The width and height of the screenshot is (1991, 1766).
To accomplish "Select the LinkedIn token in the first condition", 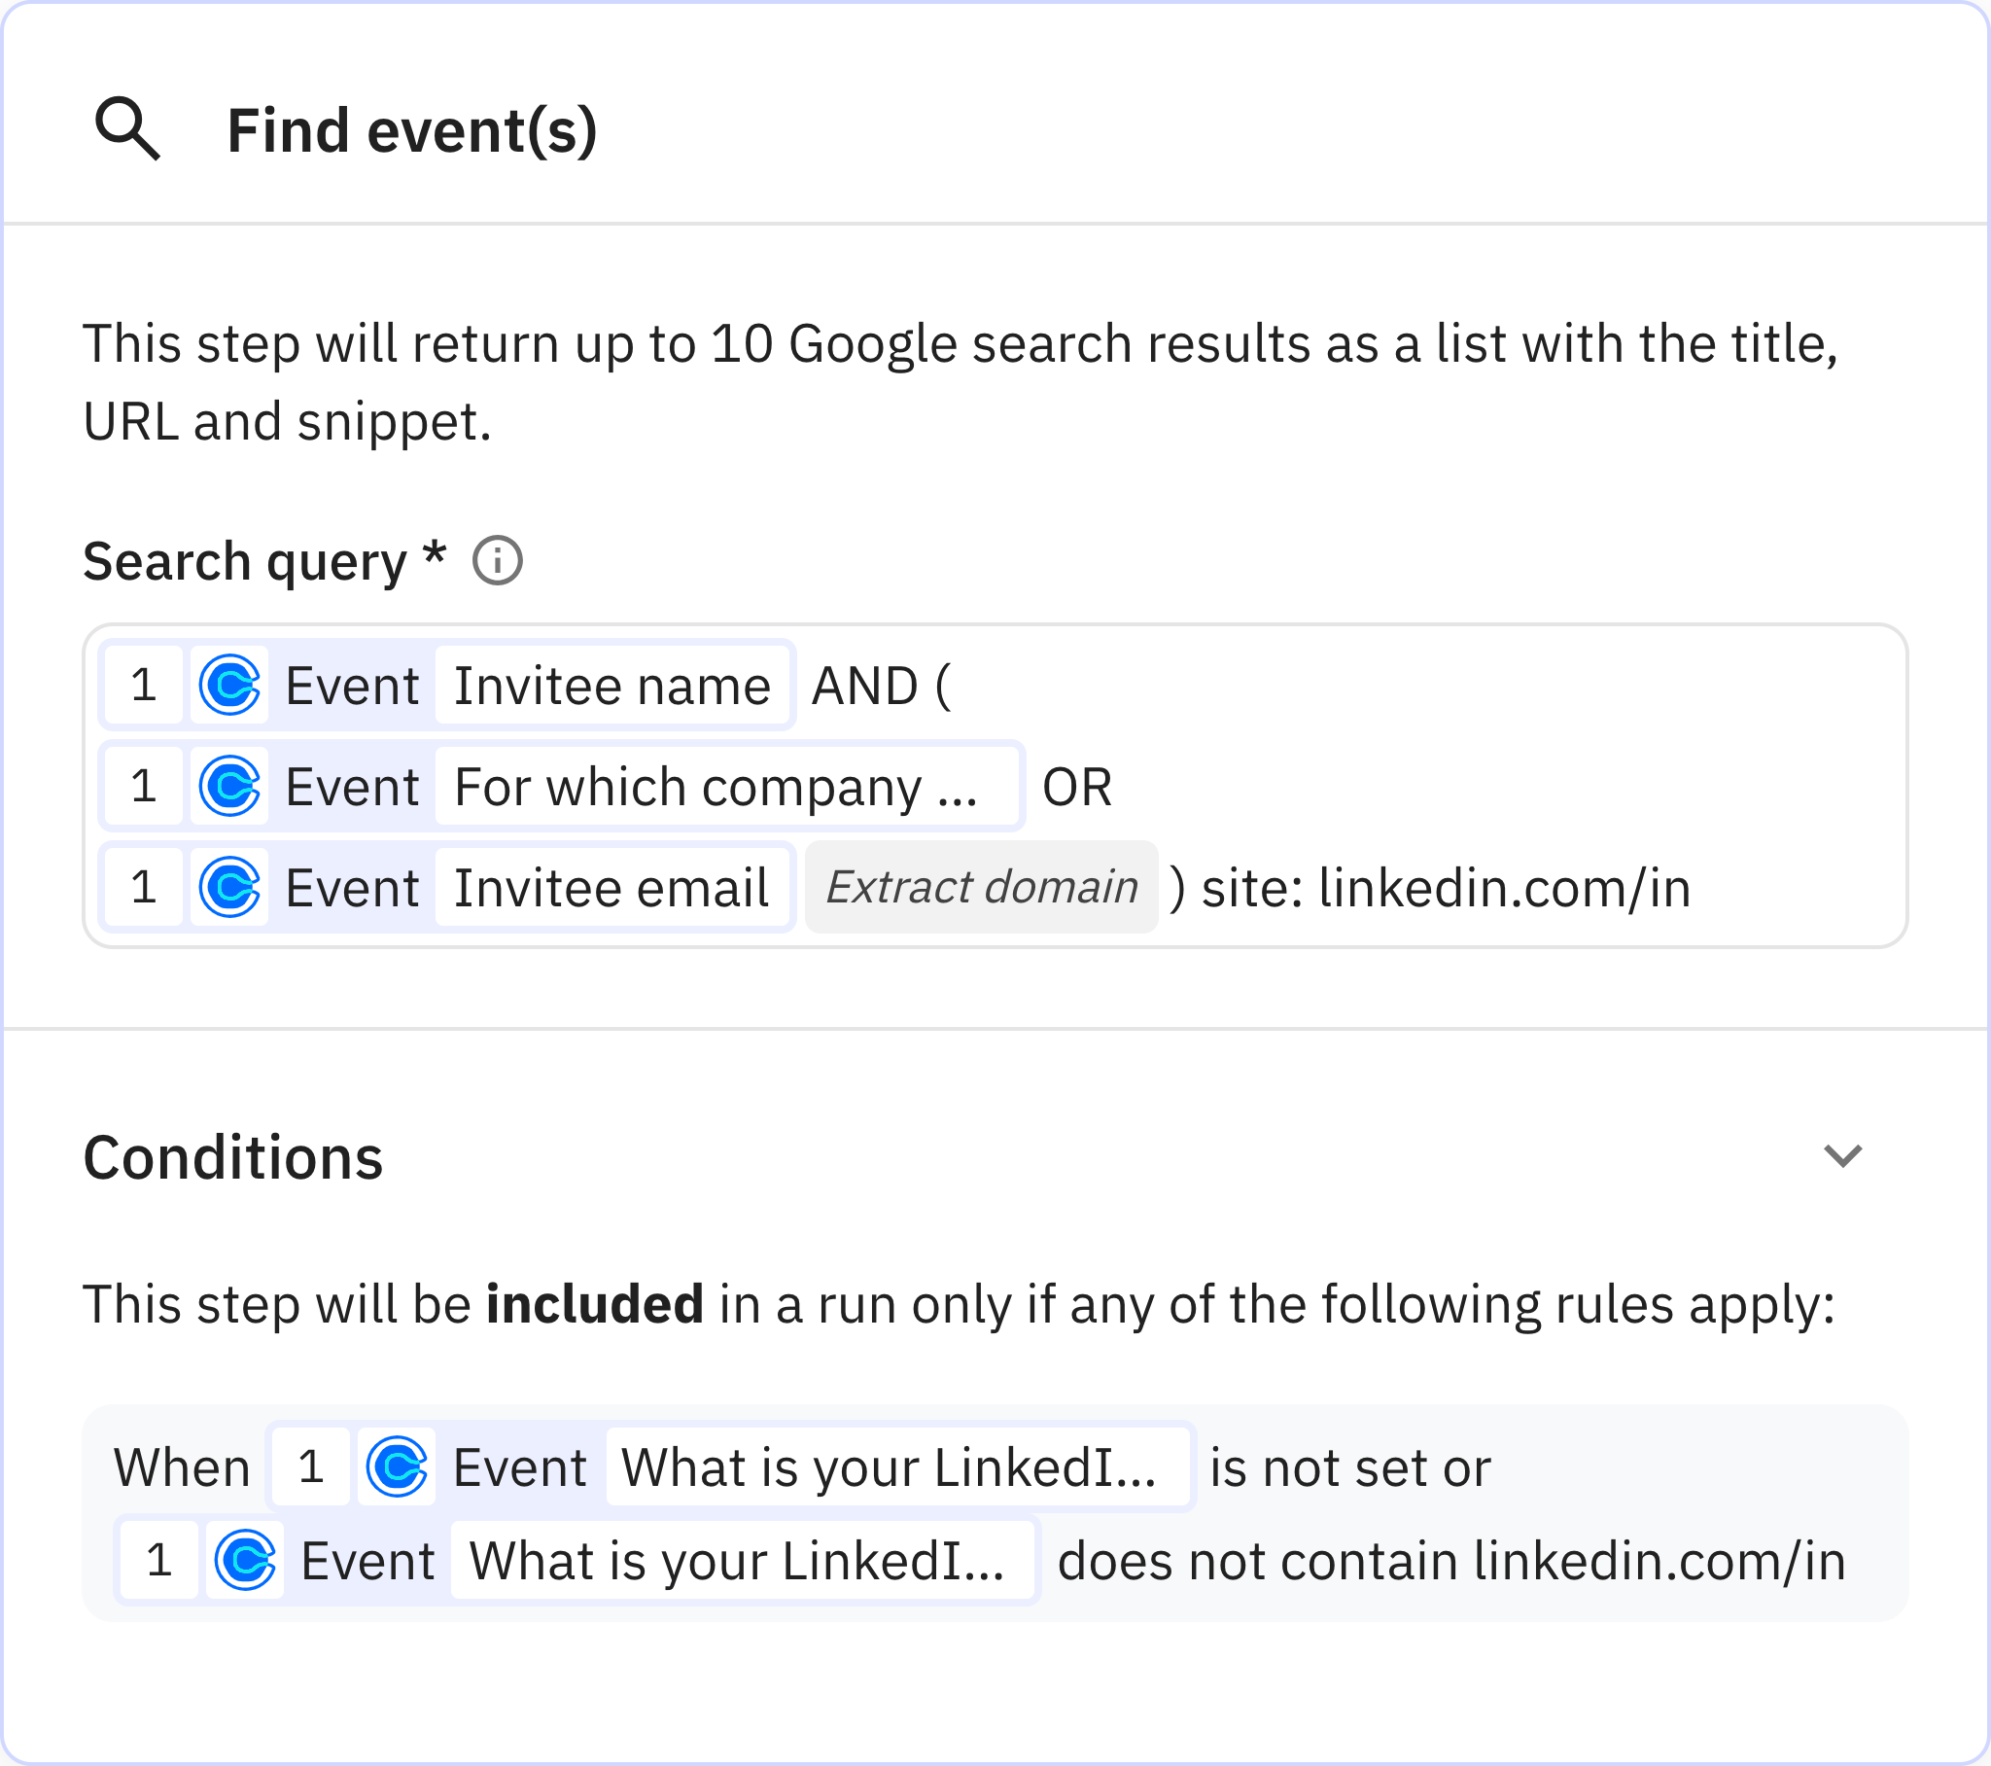I will coord(898,1465).
